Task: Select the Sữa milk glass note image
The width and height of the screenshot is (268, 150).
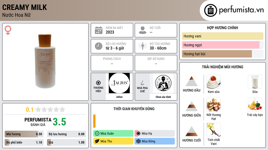Action: click(255, 82)
